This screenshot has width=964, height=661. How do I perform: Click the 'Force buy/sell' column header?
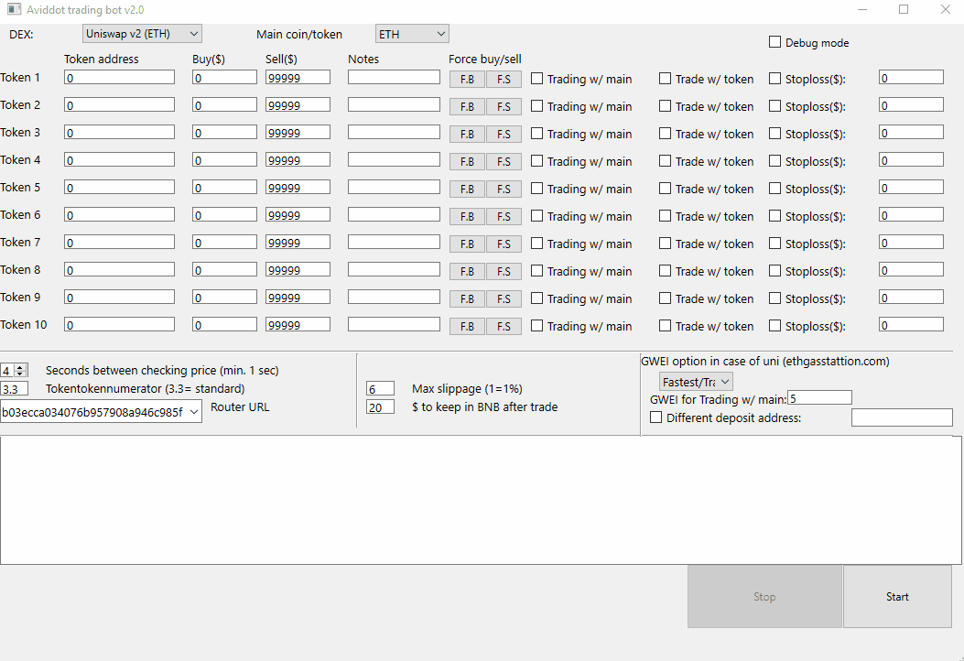click(x=484, y=59)
